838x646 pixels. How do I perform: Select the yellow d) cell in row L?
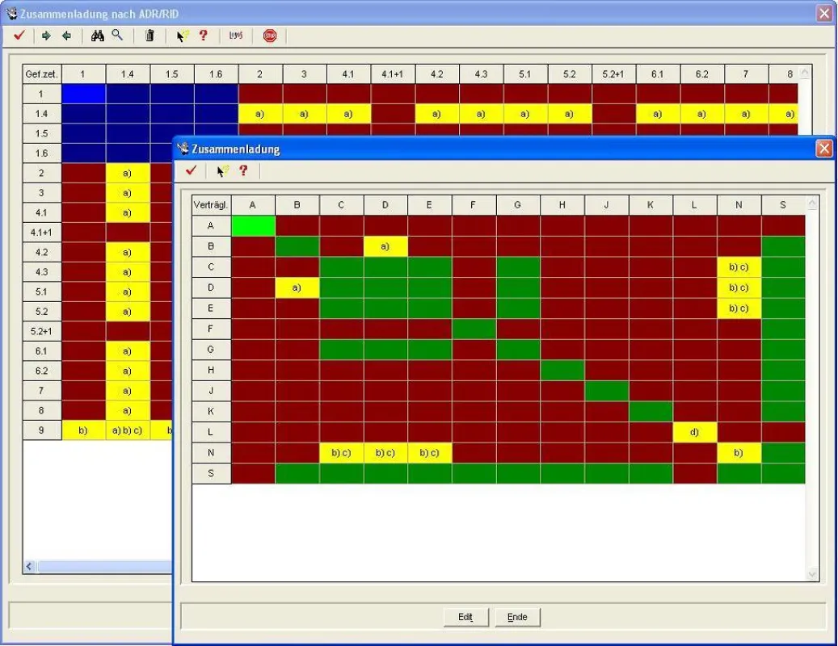click(694, 432)
